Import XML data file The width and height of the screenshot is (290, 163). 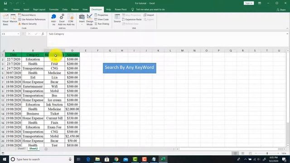click(149, 15)
